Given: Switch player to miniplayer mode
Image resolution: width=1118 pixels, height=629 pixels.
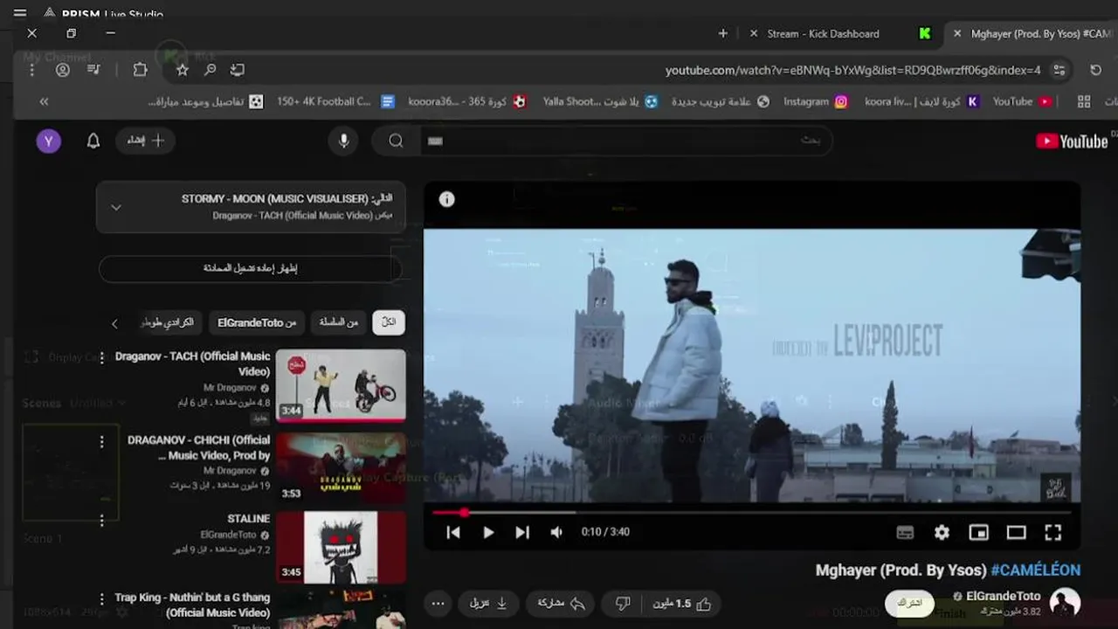Looking at the screenshot, I should pos(979,532).
